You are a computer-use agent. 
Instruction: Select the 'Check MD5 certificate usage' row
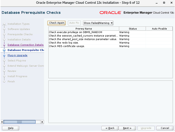point(110,46)
